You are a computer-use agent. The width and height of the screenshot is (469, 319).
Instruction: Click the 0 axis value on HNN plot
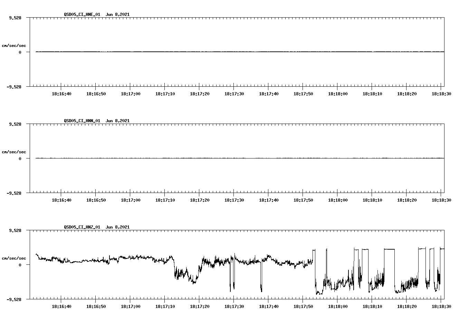(20, 159)
